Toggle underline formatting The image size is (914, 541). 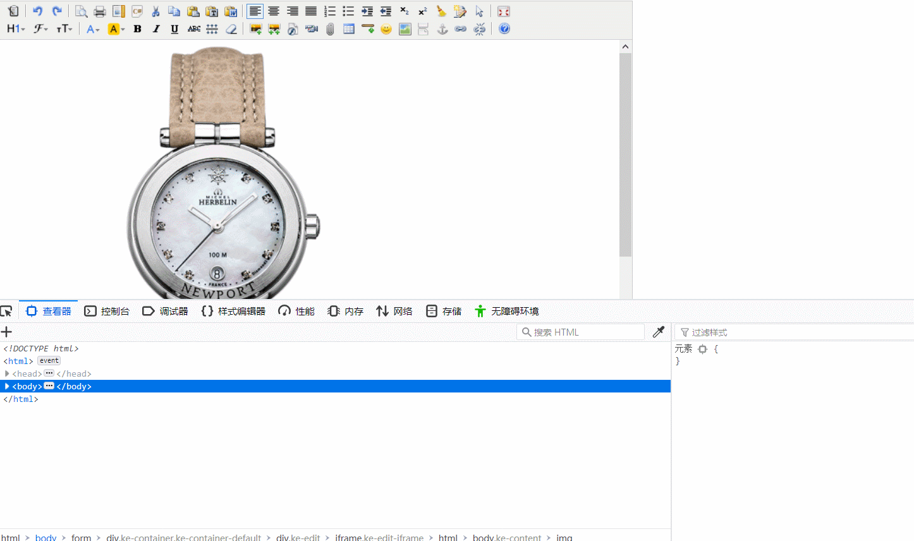click(174, 29)
